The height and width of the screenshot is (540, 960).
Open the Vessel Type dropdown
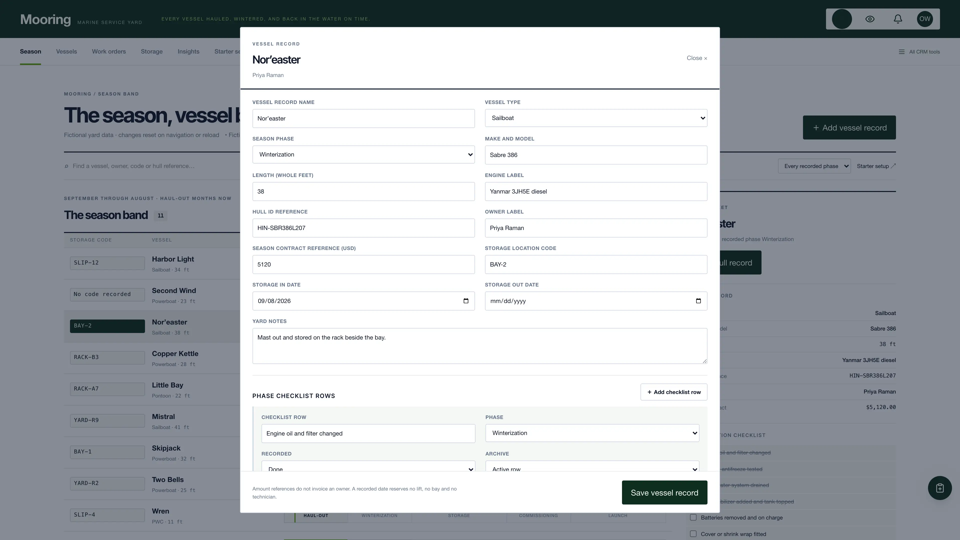click(596, 118)
